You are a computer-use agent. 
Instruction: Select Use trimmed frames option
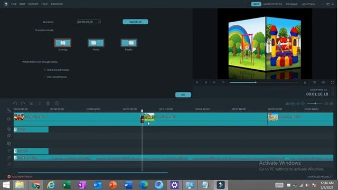click(57, 70)
